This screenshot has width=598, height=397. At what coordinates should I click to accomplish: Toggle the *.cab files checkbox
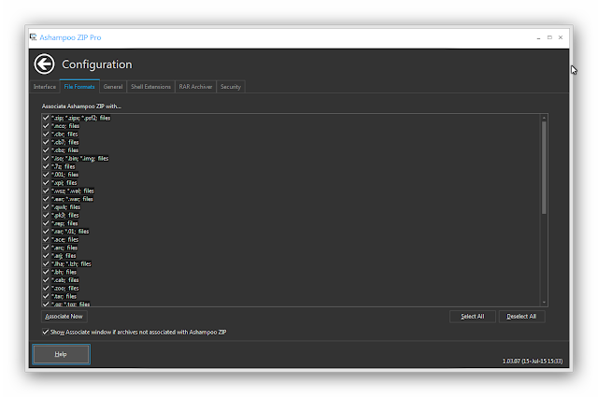point(46,280)
